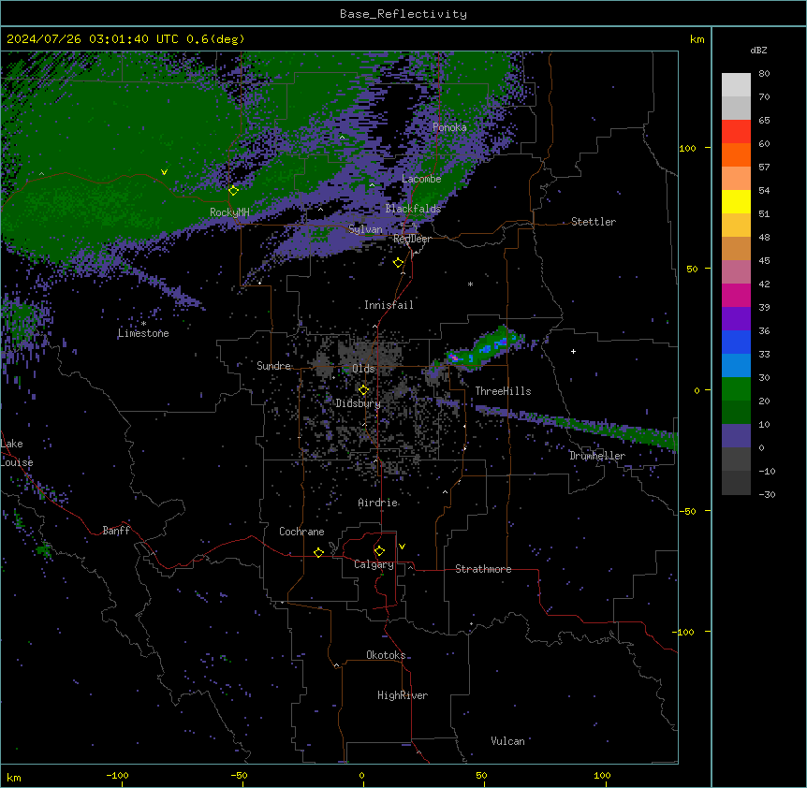Viewport: 807px width, 788px height.
Task: Click the yellow V marker east of Calgary
Action: pos(402,547)
